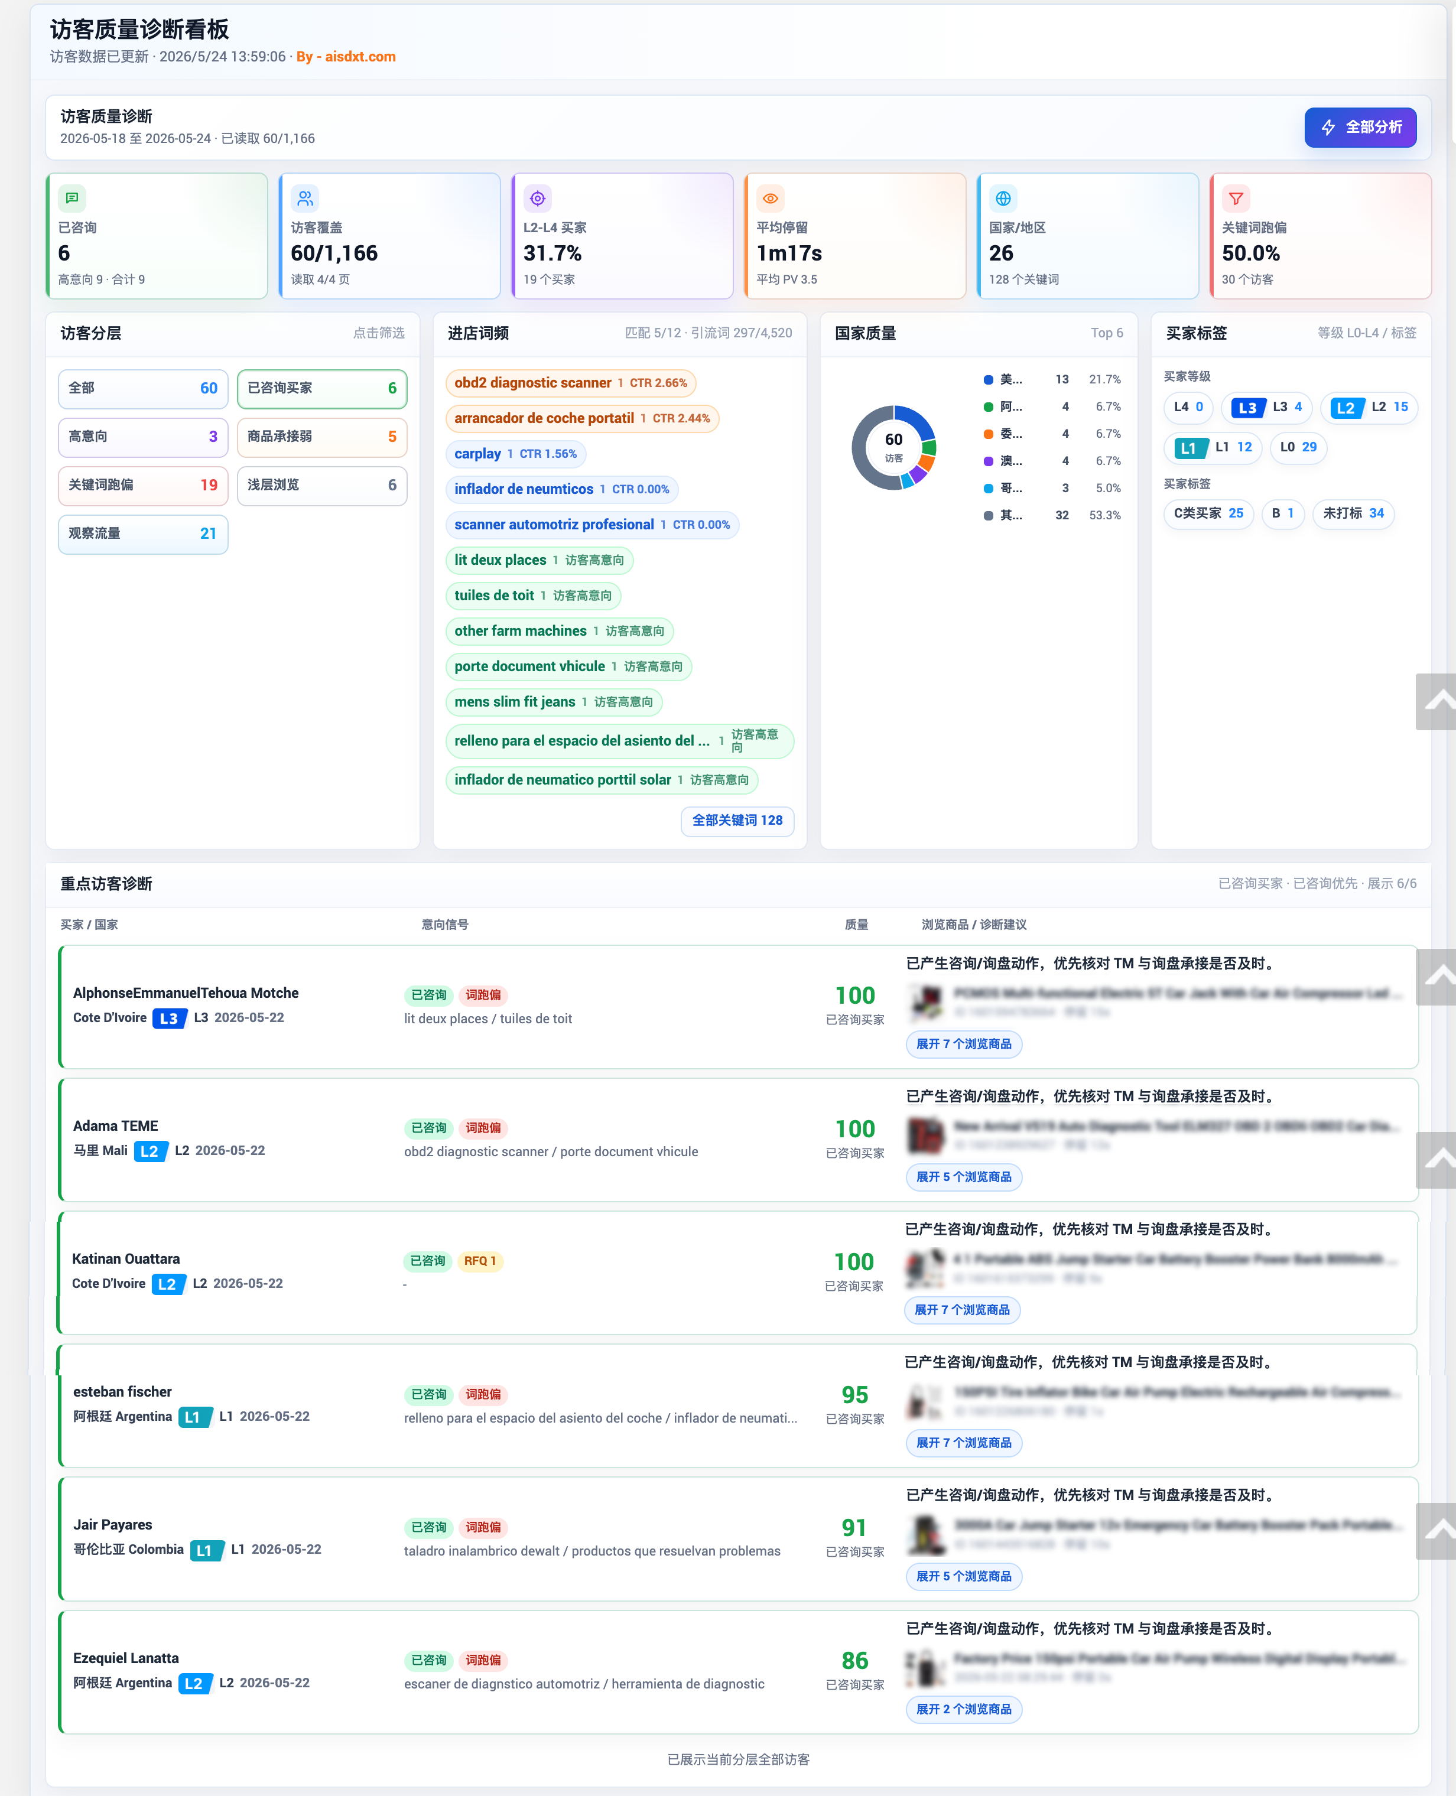Toggle the 高意向 visitor segment filter
1456x1796 pixels.
coord(144,437)
